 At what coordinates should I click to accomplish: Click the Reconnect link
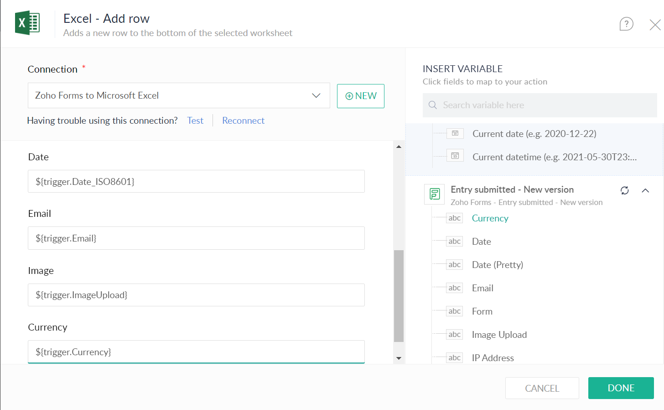tap(243, 121)
